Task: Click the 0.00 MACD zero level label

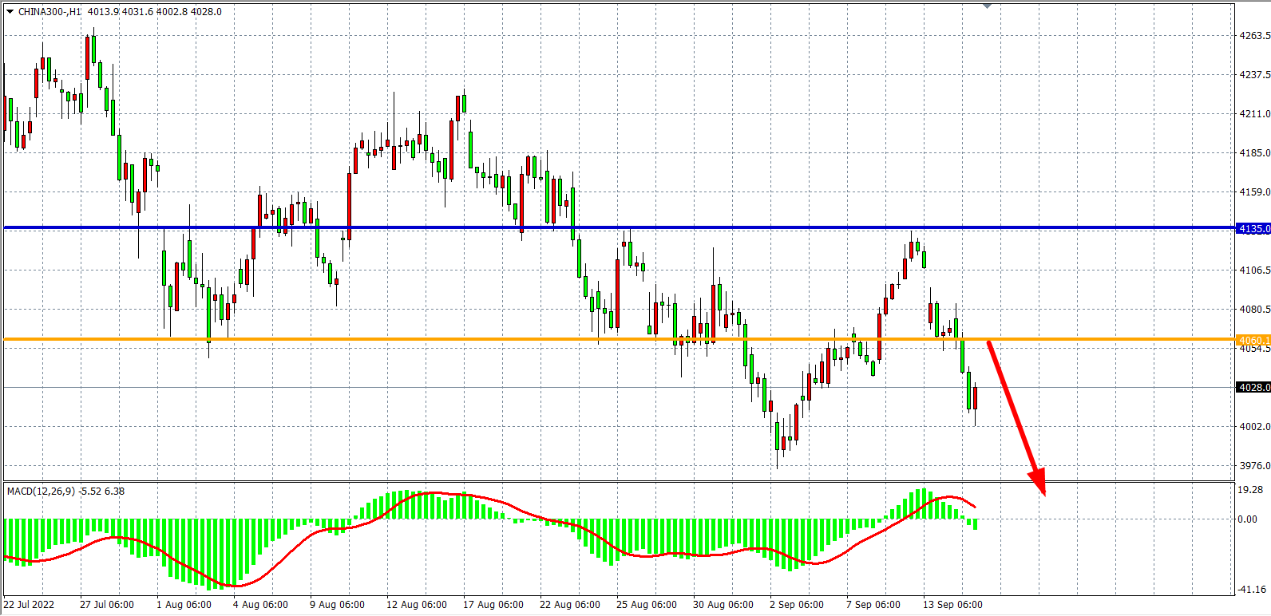Action: click(1247, 519)
